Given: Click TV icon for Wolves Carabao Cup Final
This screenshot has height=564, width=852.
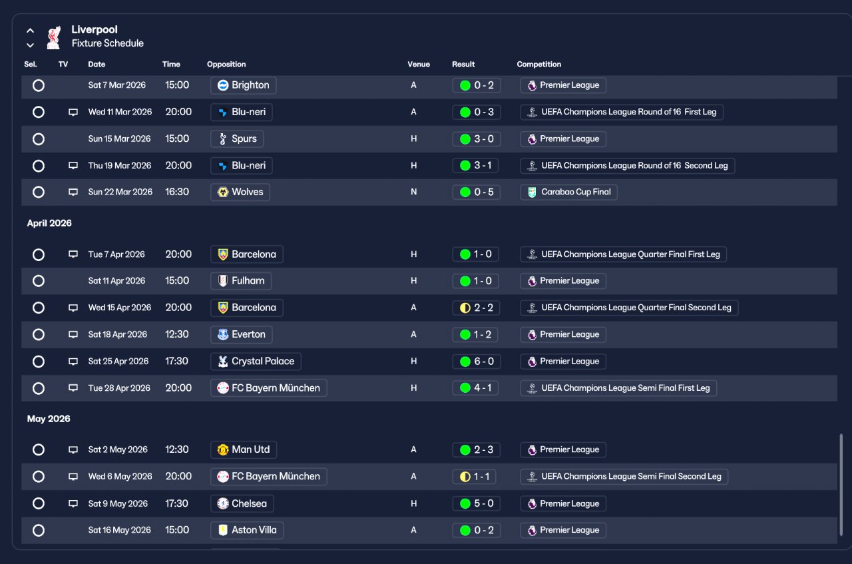Looking at the screenshot, I should pyautogui.click(x=73, y=192).
